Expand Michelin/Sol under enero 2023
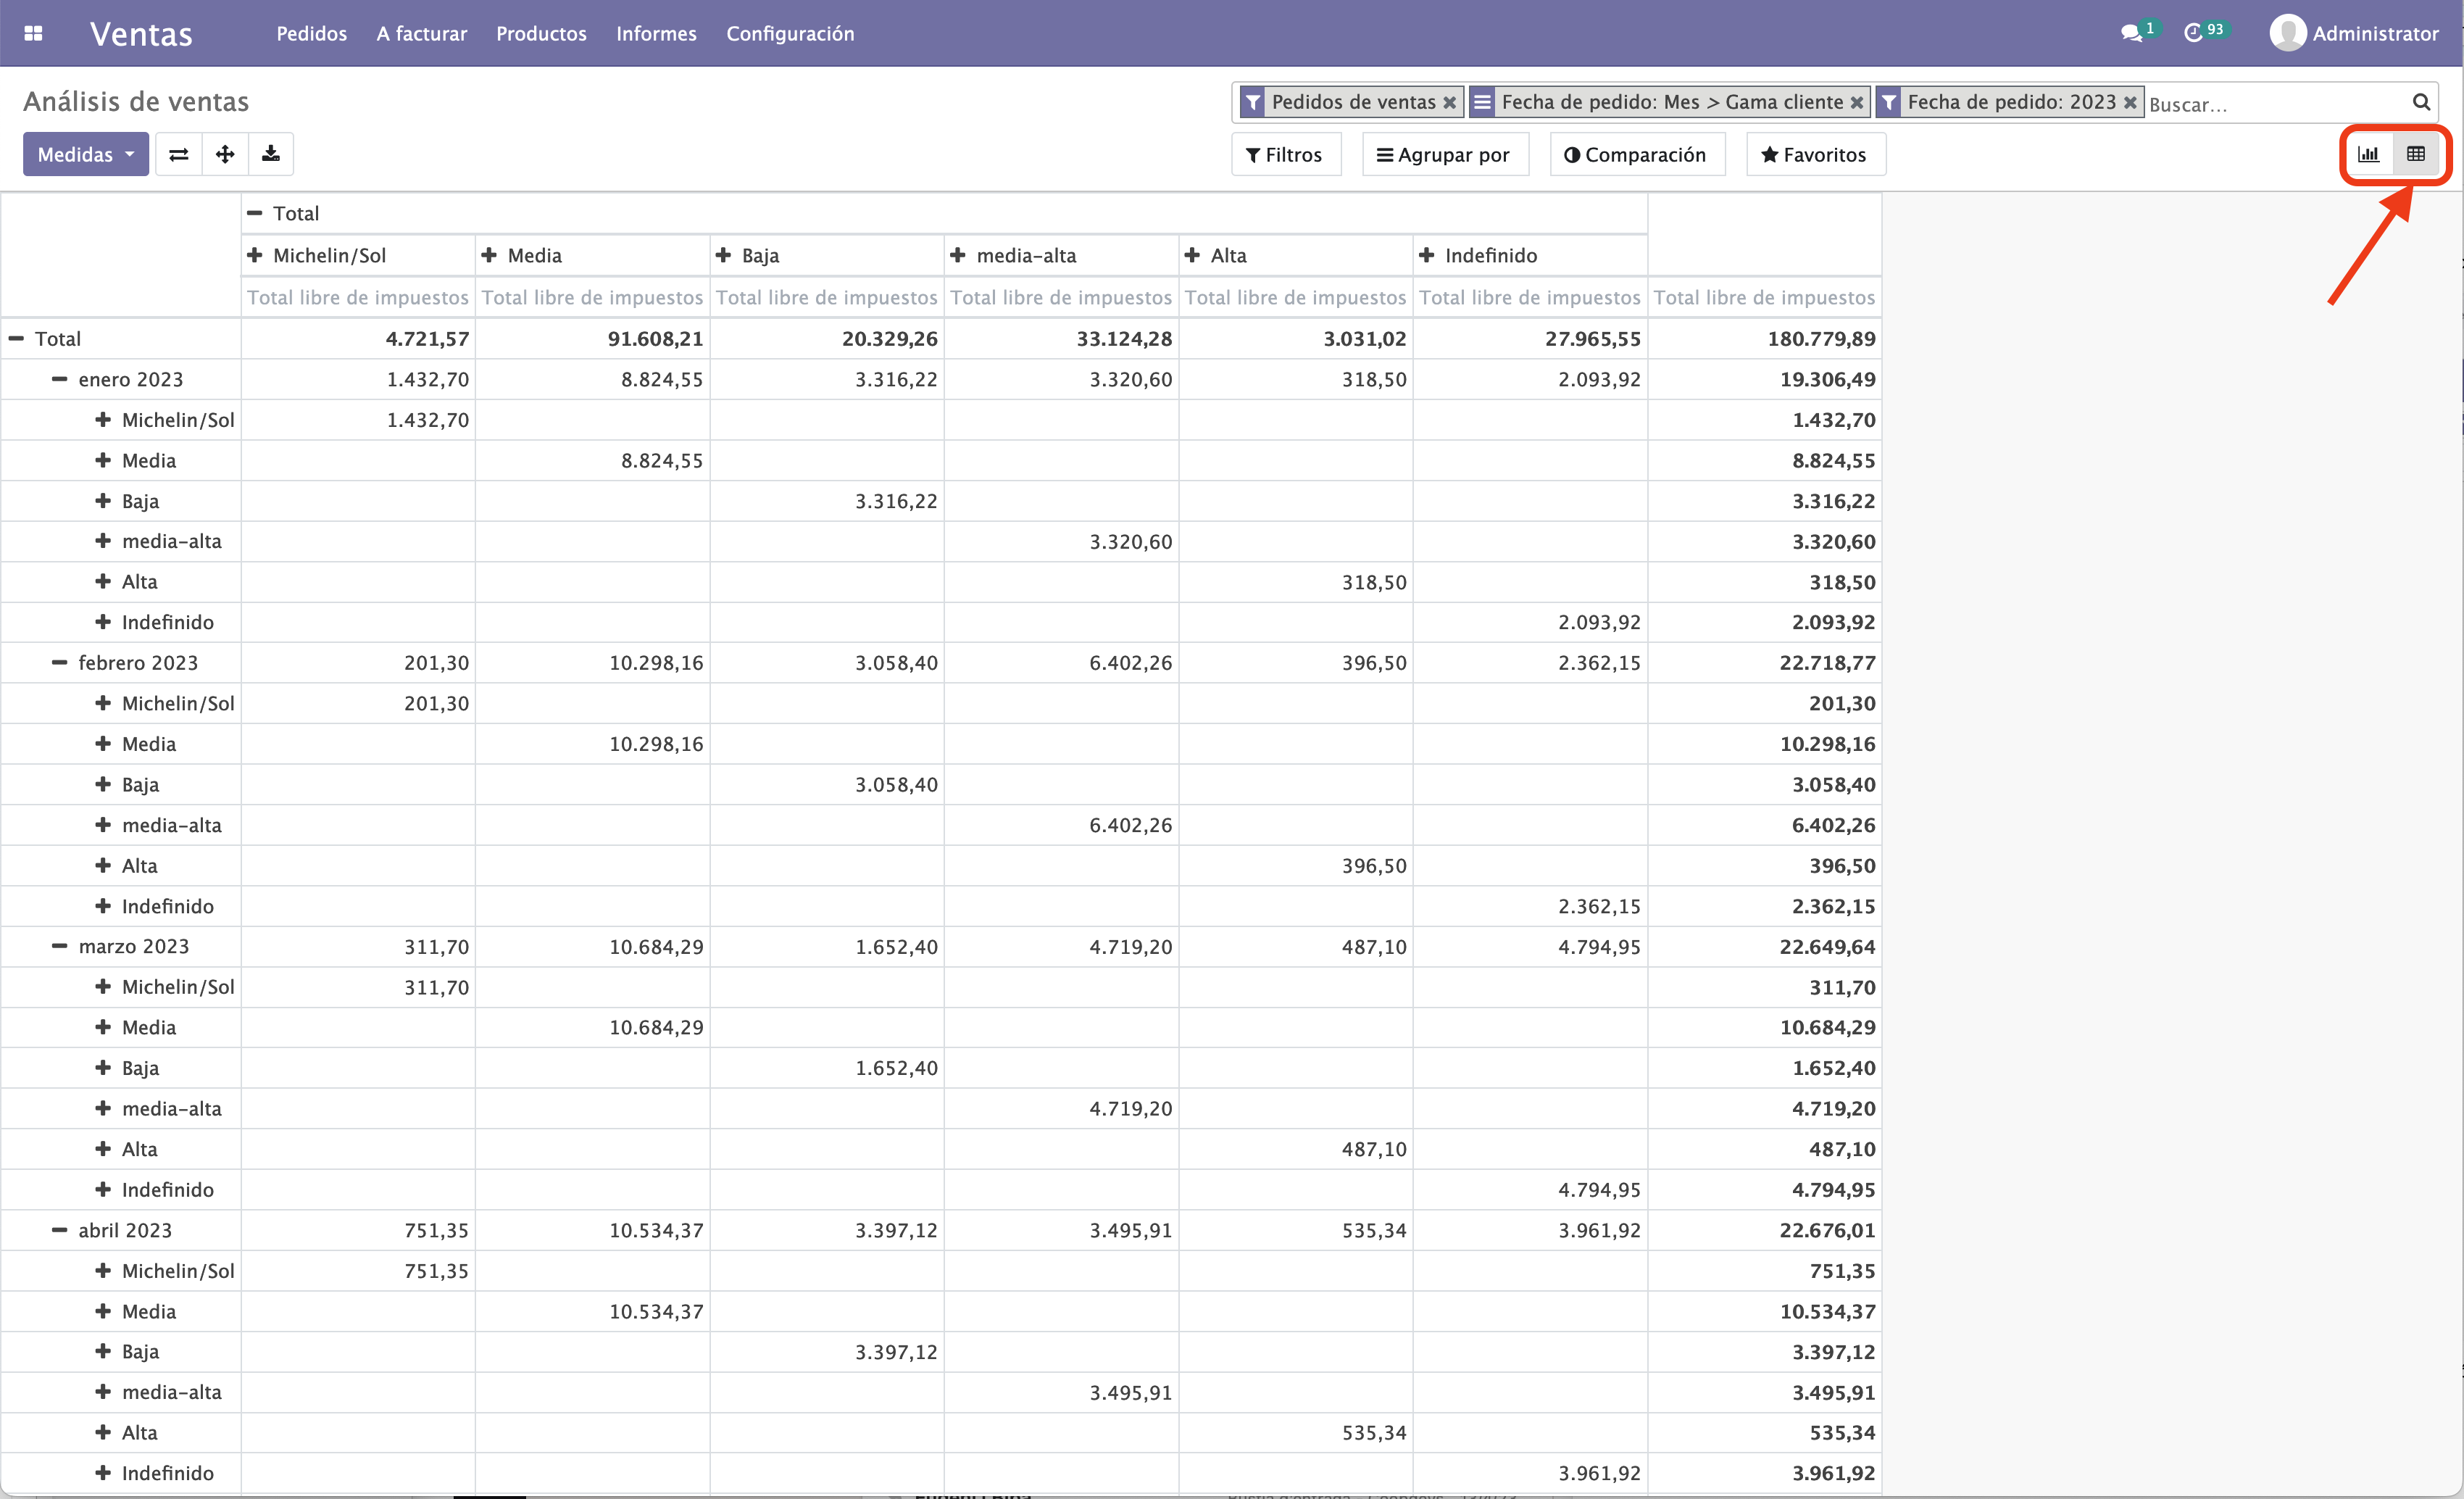The height and width of the screenshot is (1499, 2464). (x=121, y=420)
